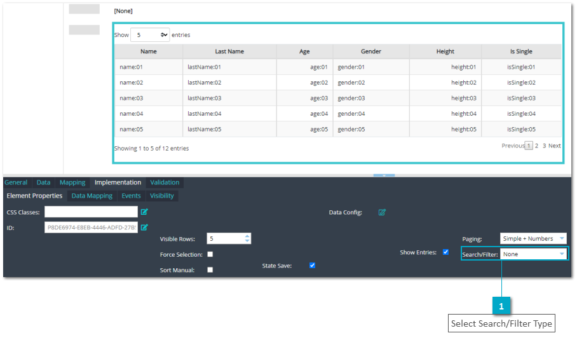The height and width of the screenshot is (340, 577).
Task: Go to the Next table page
Action: pyautogui.click(x=555, y=146)
